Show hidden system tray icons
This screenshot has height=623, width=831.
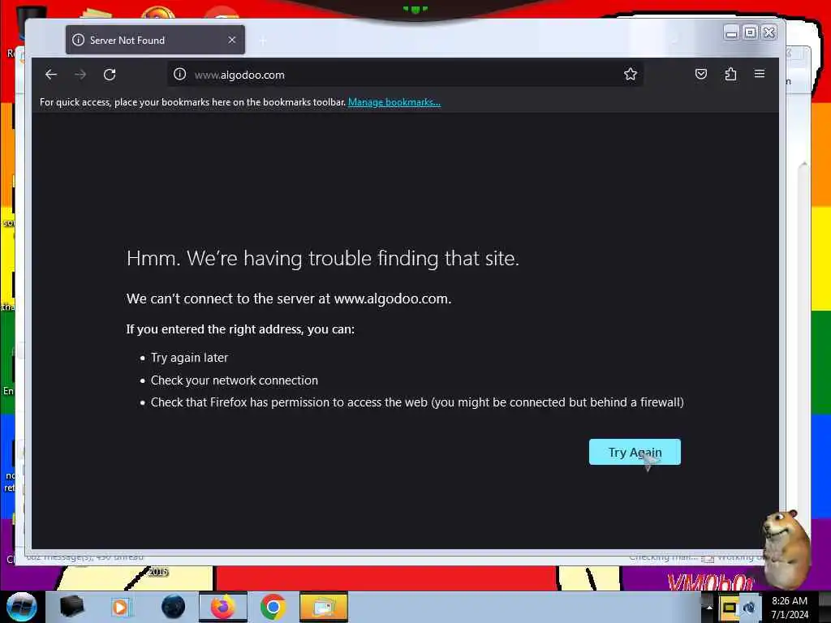[708, 608]
